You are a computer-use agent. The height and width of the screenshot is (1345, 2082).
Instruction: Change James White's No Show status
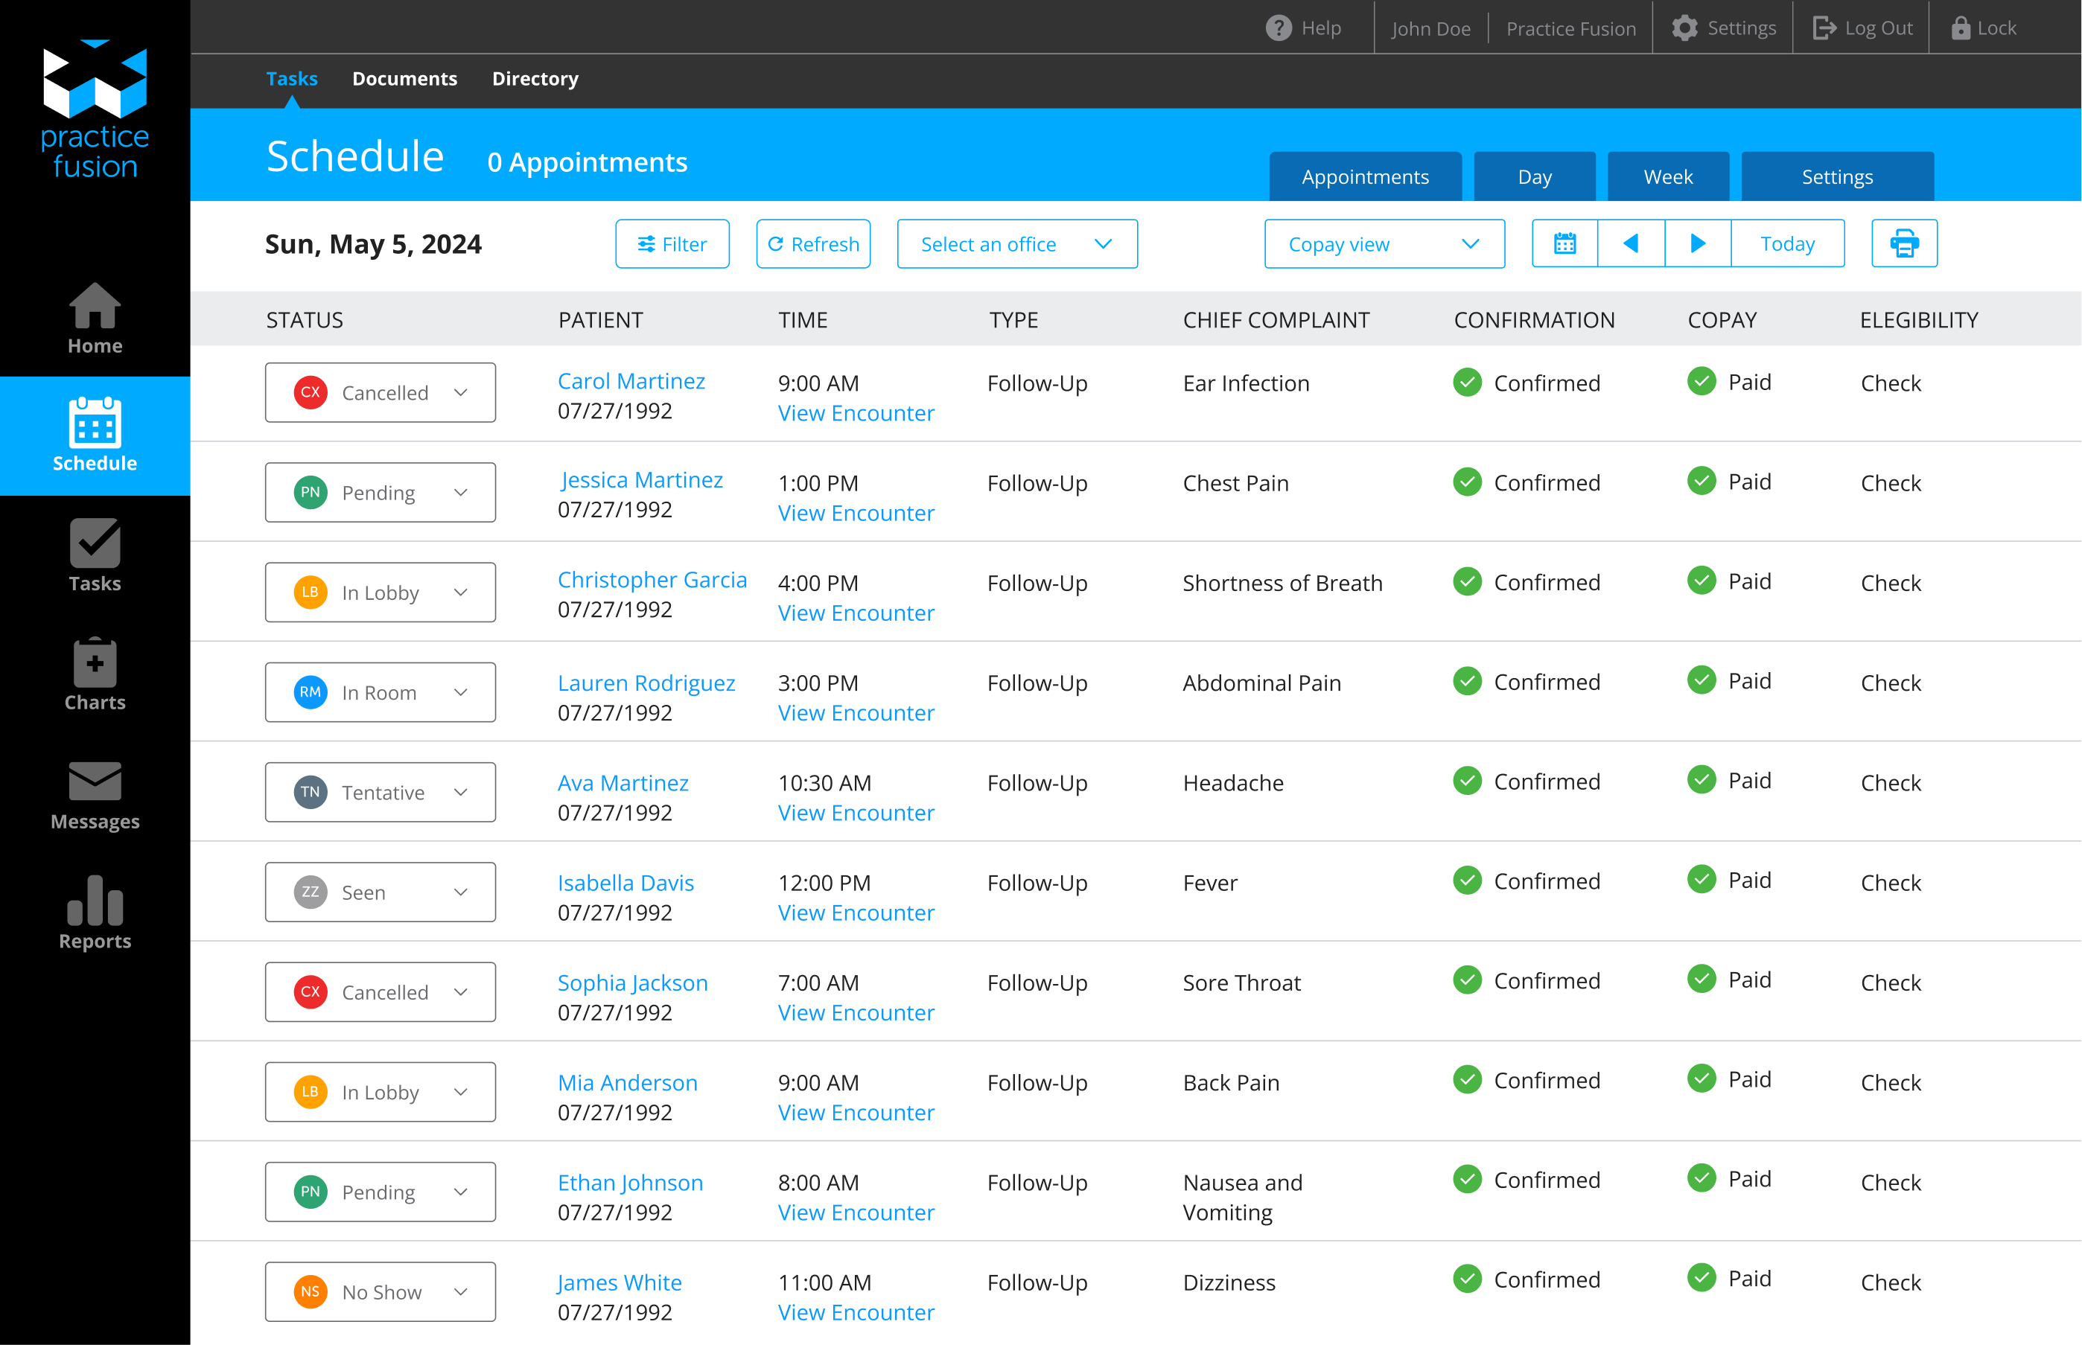pyautogui.click(x=380, y=1291)
